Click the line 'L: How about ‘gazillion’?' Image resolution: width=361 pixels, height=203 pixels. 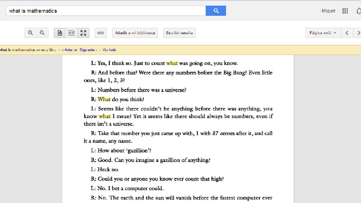click(x=121, y=150)
